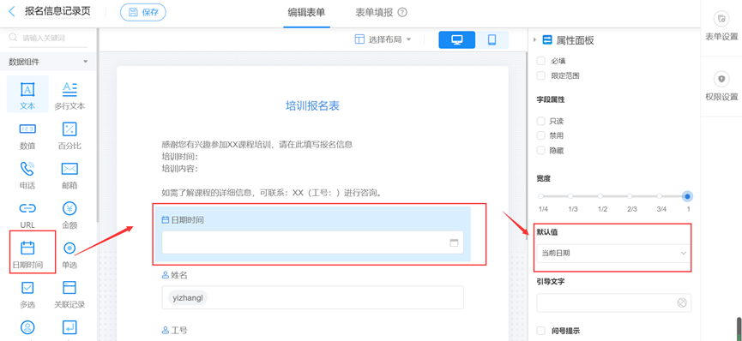
Task: Switch to the 表单填报 tab
Action: coord(374,13)
